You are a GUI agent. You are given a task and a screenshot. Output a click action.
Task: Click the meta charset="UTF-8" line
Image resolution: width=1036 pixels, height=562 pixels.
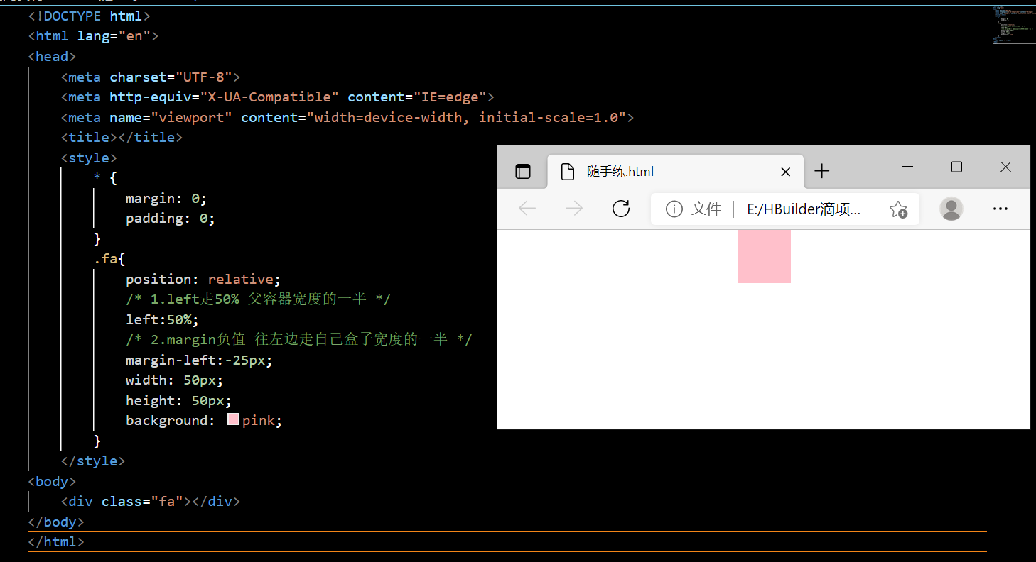tap(151, 77)
